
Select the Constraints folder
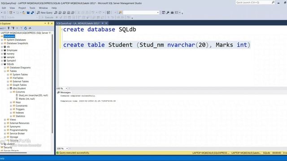(x=22, y=106)
